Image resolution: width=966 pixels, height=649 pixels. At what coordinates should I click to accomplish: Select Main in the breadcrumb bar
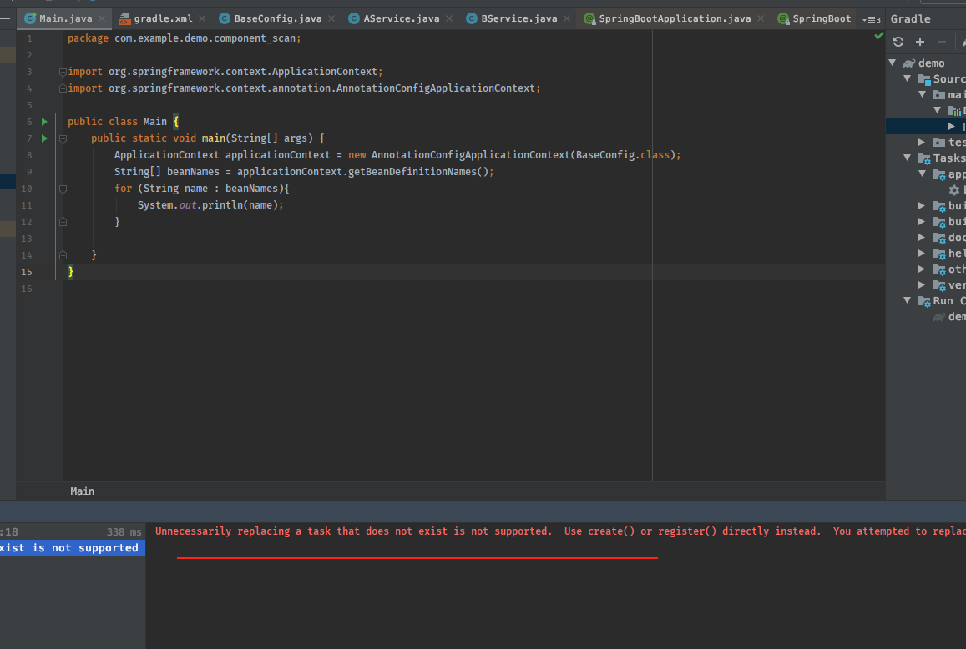(x=82, y=491)
